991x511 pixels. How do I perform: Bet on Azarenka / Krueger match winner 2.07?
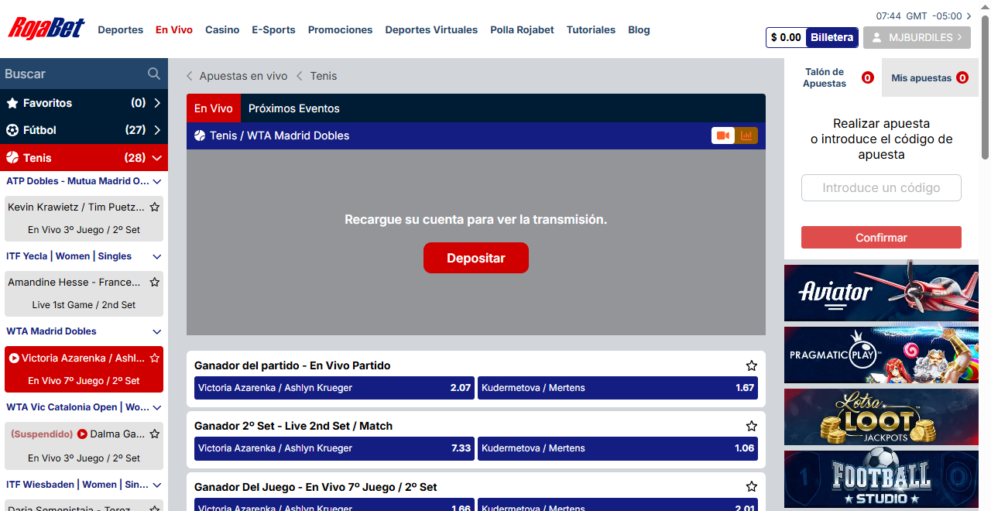pos(334,388)
